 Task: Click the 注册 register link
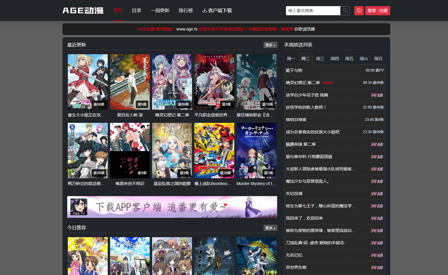click(383, 11)
